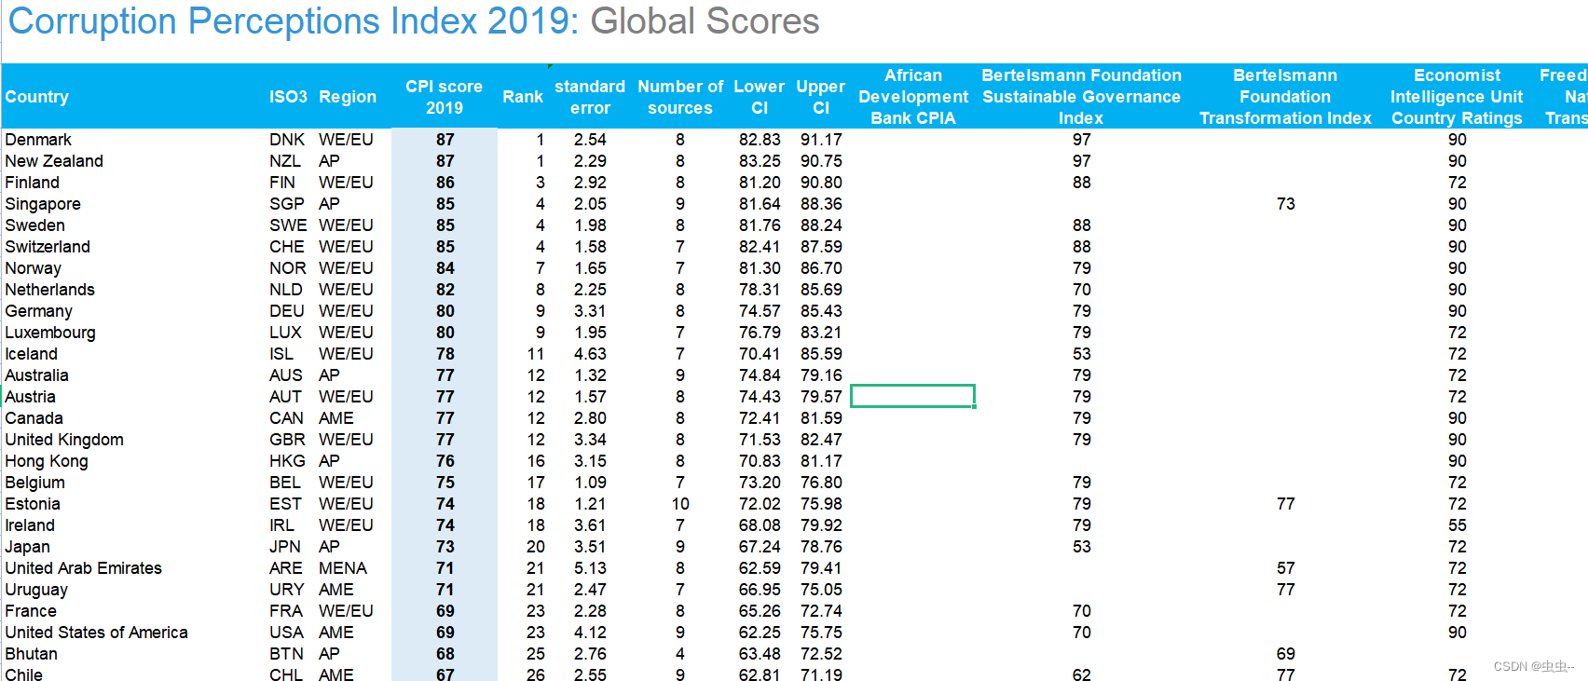Click the Estonia country cell

[x=33, y=504]
